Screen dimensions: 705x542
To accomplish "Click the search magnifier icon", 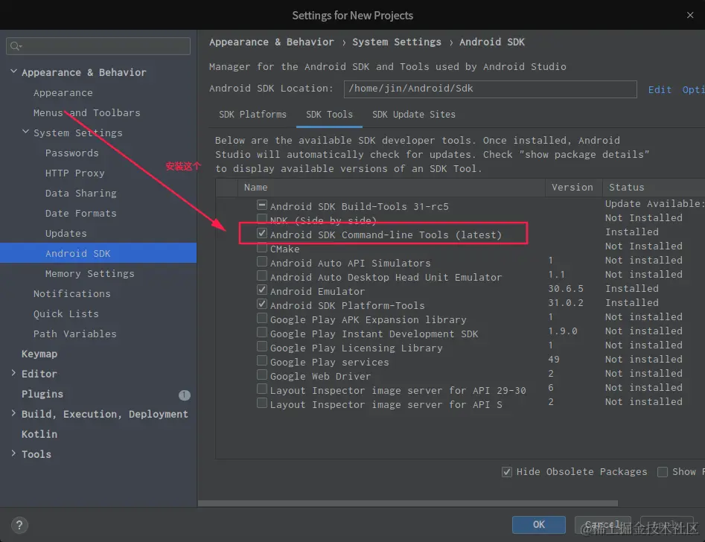I will tap(15, 46).
